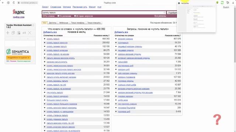This screenshot has height=132, width=236.
Task: Open the "где купить пальто" query link
Action: point(55,92)
